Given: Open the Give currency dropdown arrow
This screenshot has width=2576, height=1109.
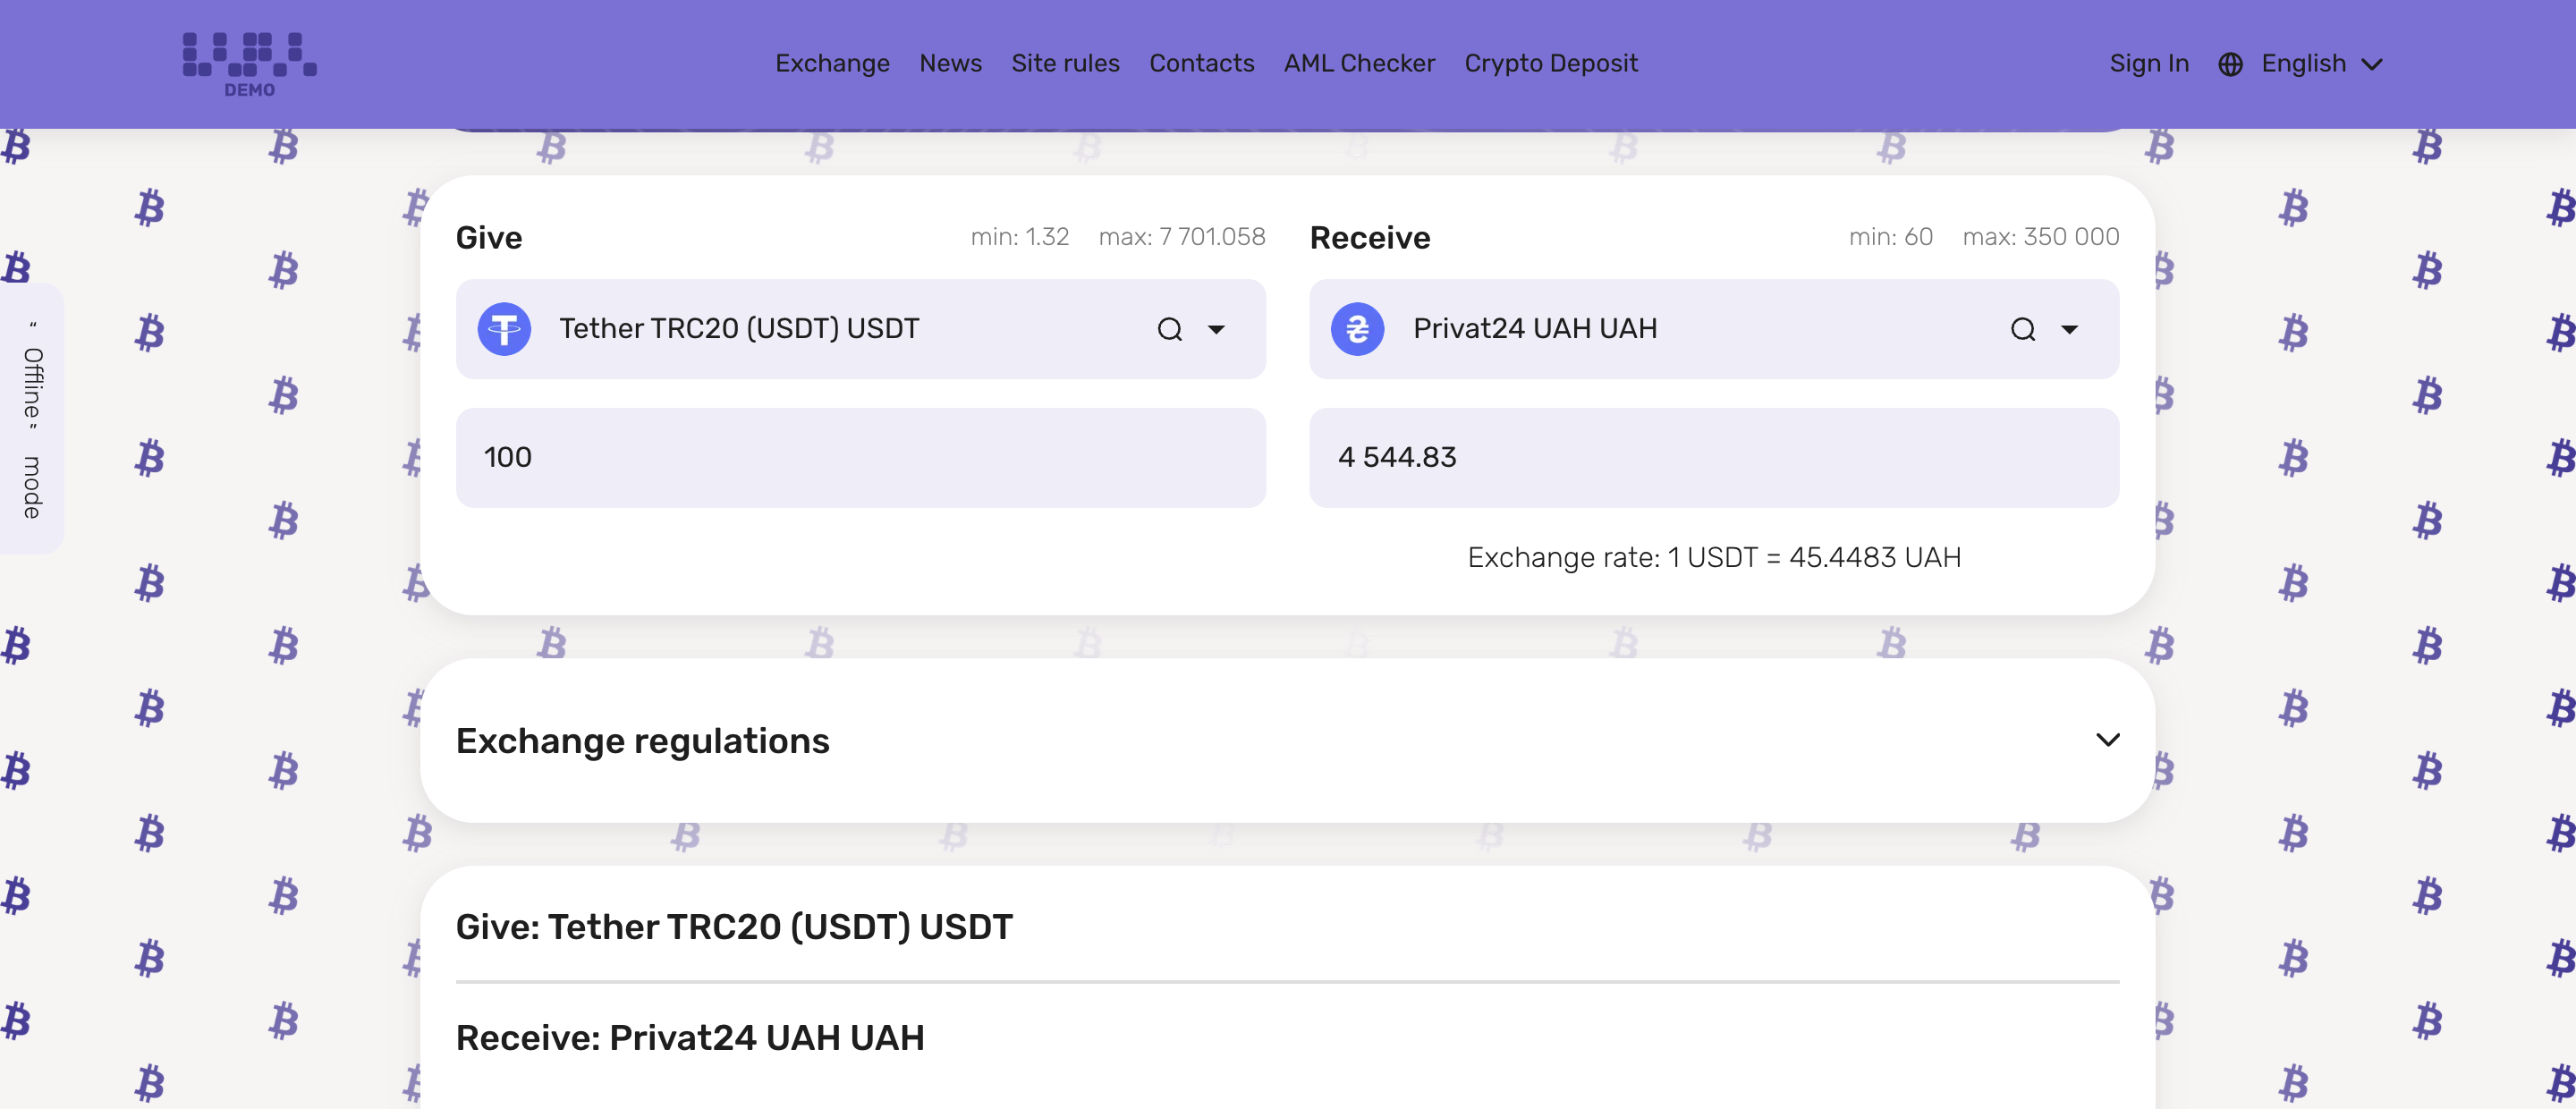Looking at the screenshot, I should 1216,329.
